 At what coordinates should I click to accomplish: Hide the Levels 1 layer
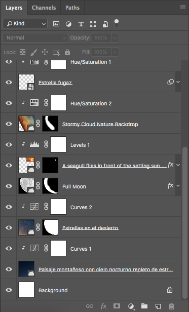[9, 144]
